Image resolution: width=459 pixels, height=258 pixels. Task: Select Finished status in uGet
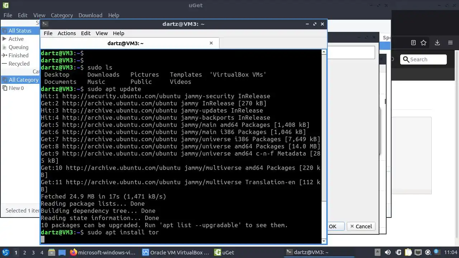pos(20,55)
